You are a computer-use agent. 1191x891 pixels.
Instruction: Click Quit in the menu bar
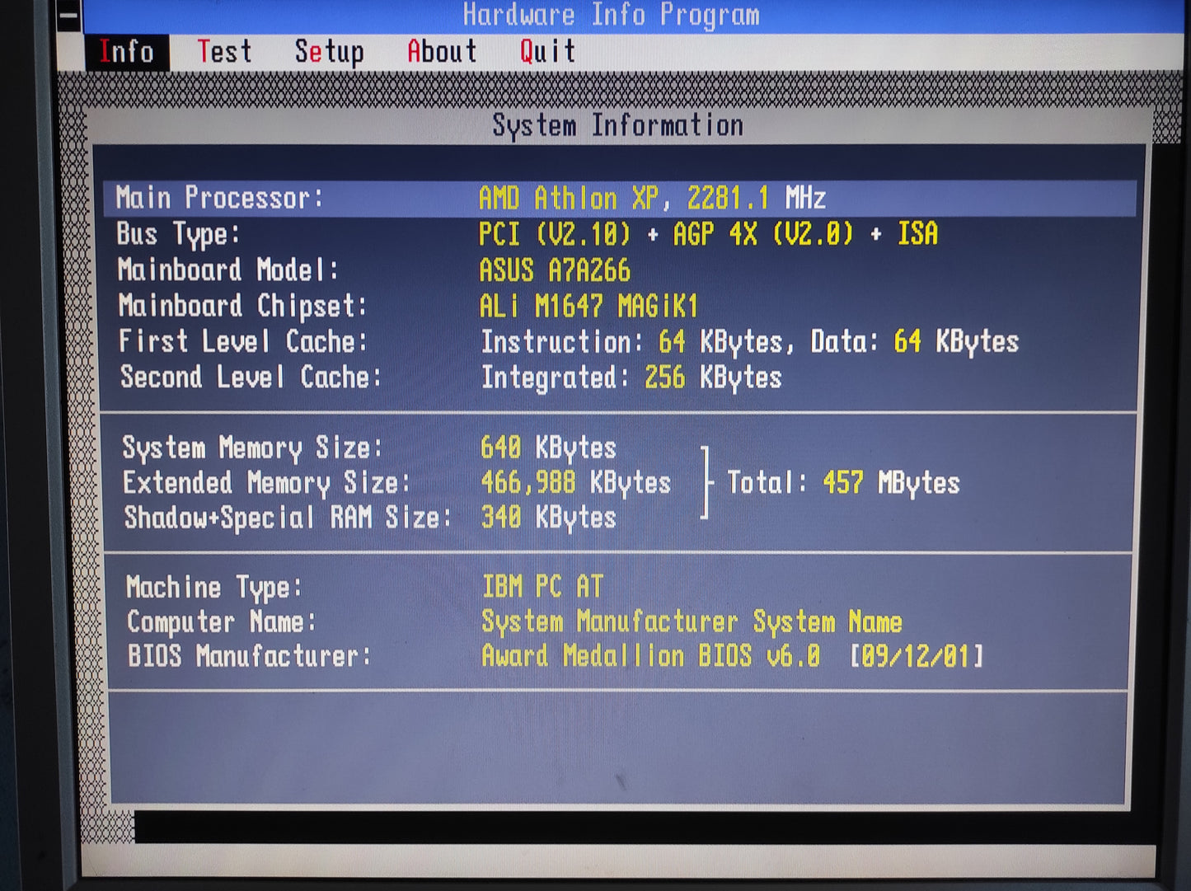click(x=547, y=52)
